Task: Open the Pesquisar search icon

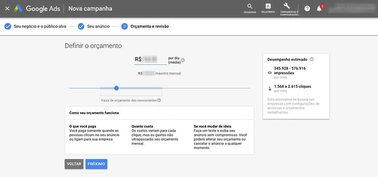Action: tap(250, 8)
